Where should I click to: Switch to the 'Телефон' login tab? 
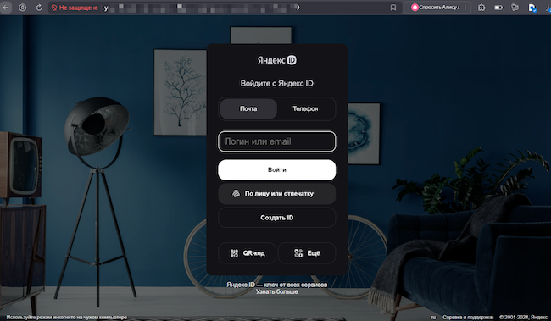point(305,109)
